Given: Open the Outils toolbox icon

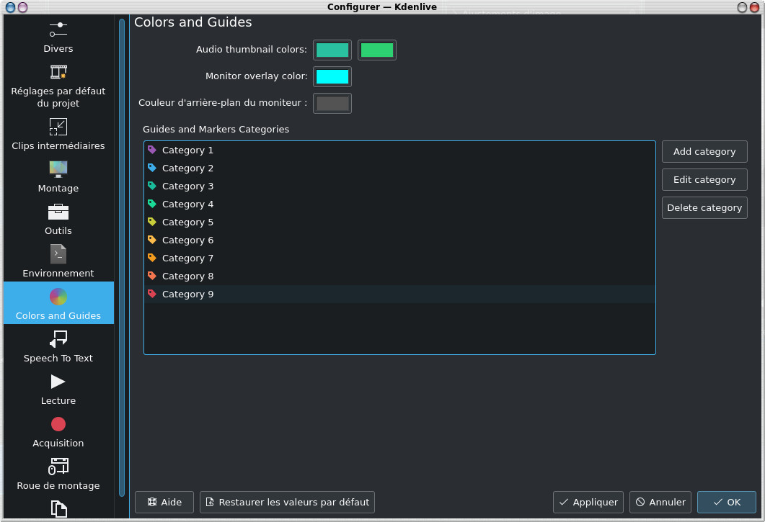Looking at the screenshot, I should coord(58,212).
